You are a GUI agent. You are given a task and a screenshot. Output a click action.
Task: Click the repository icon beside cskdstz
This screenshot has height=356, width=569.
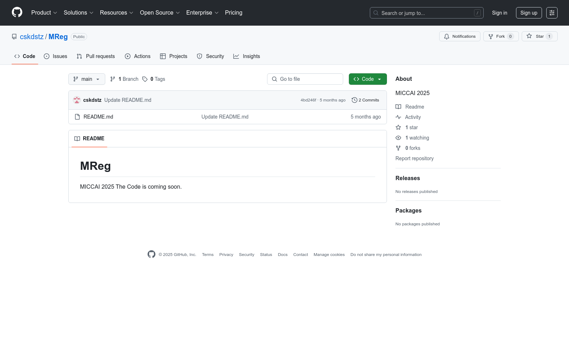[14, 37]
